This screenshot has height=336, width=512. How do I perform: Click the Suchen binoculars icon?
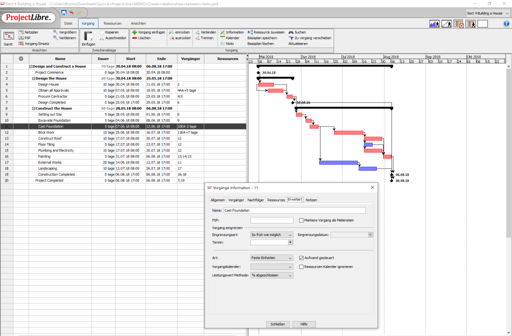tap(291, 32)
